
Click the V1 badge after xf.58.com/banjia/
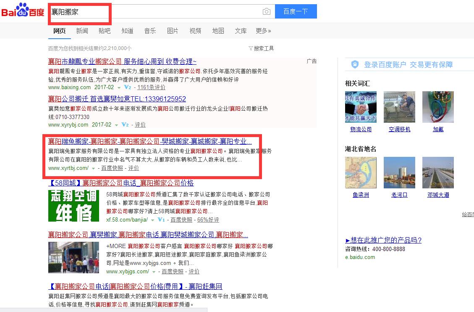tap(161, 219)
